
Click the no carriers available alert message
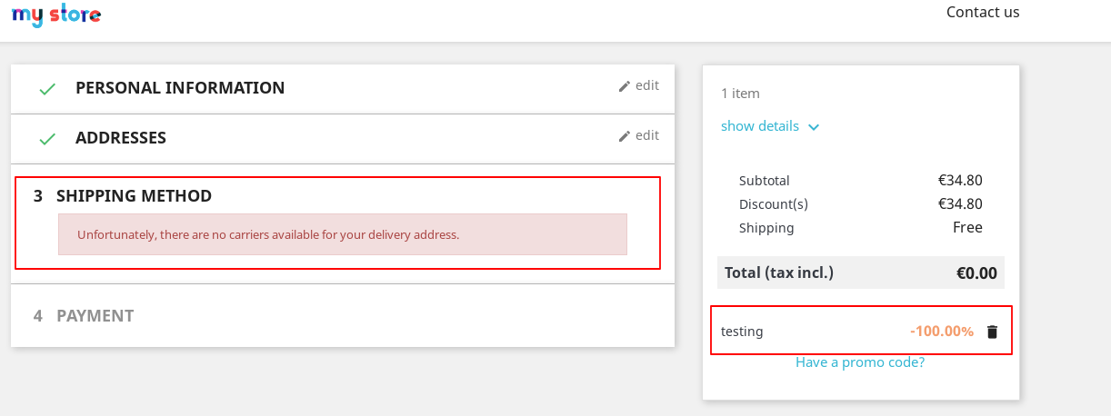click(x=343, y=234)
